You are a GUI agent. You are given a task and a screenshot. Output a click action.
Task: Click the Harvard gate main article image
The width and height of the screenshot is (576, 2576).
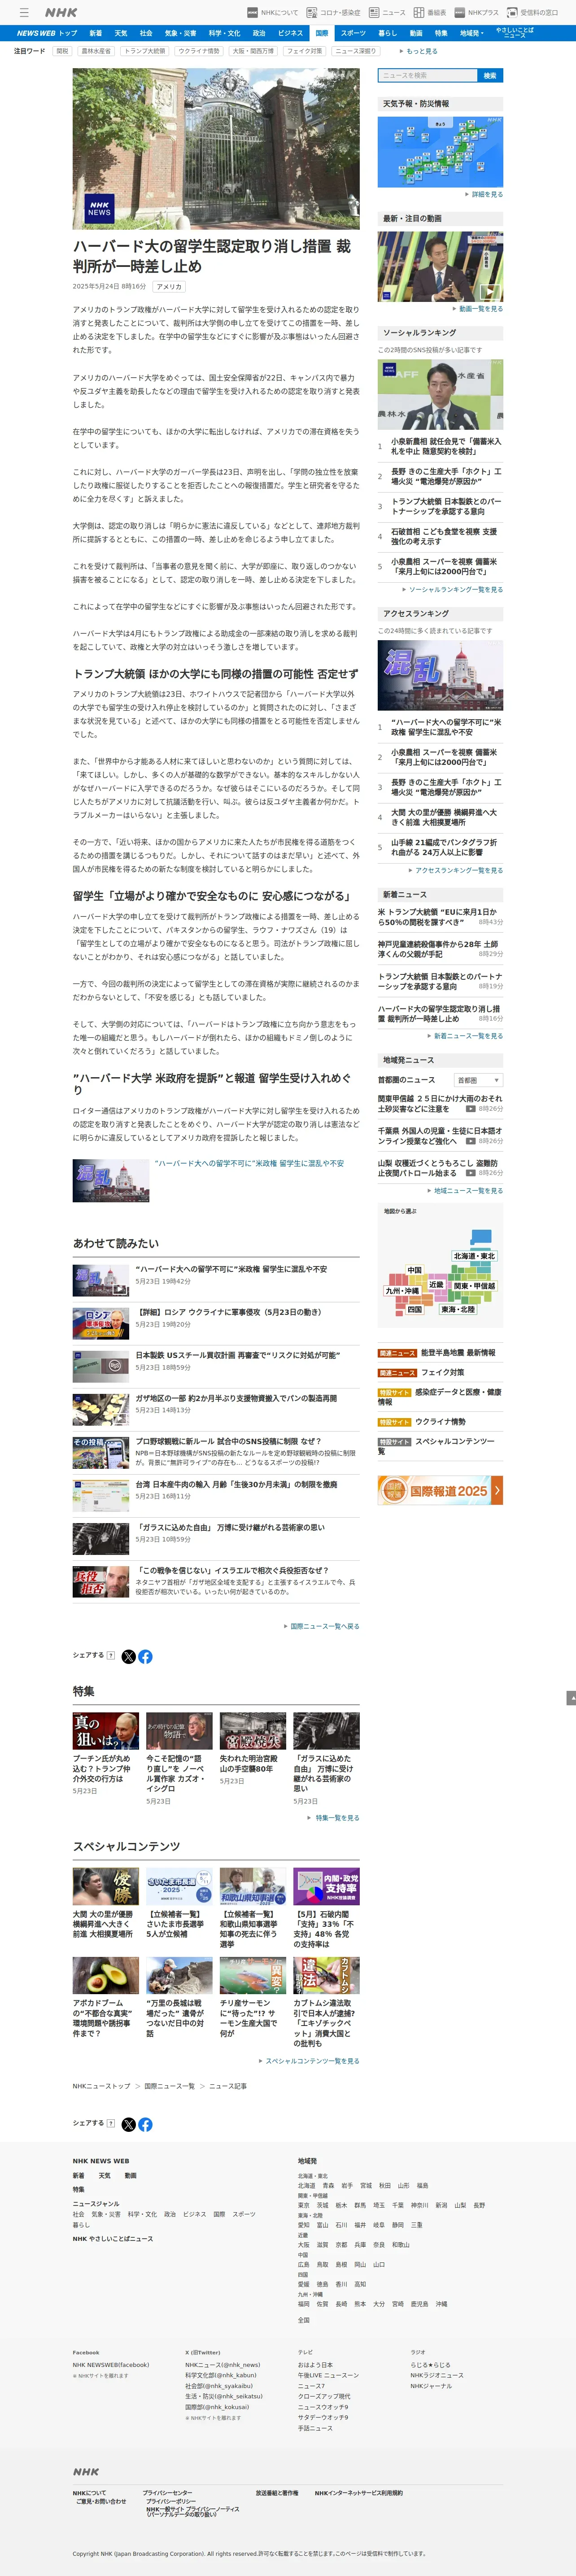click(216, 149)
